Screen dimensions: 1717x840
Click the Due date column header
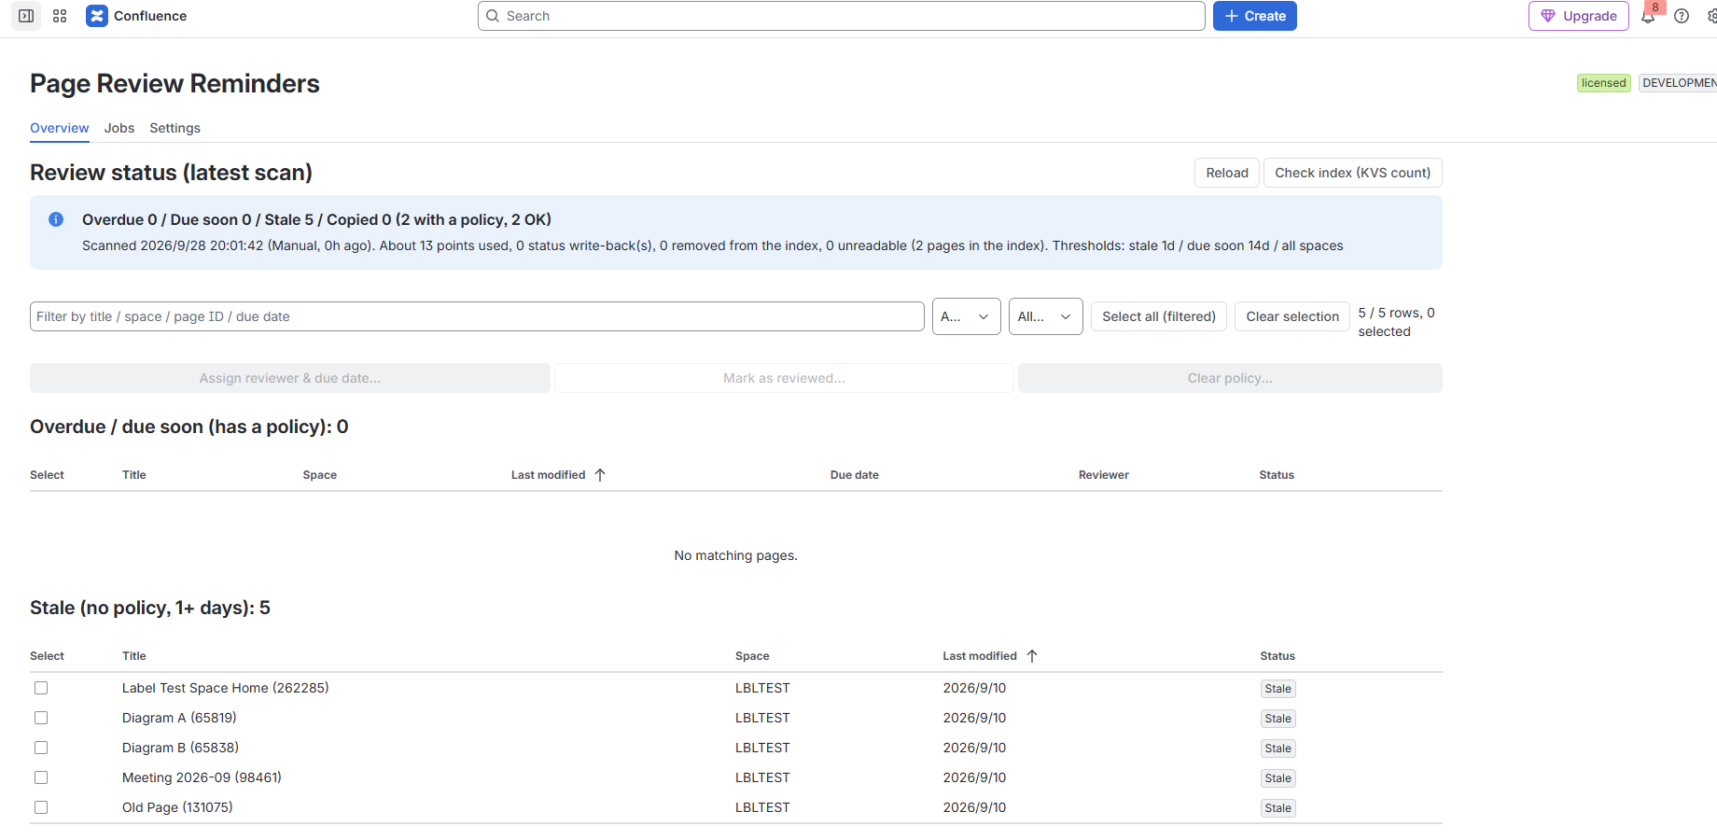coord(855,475)
